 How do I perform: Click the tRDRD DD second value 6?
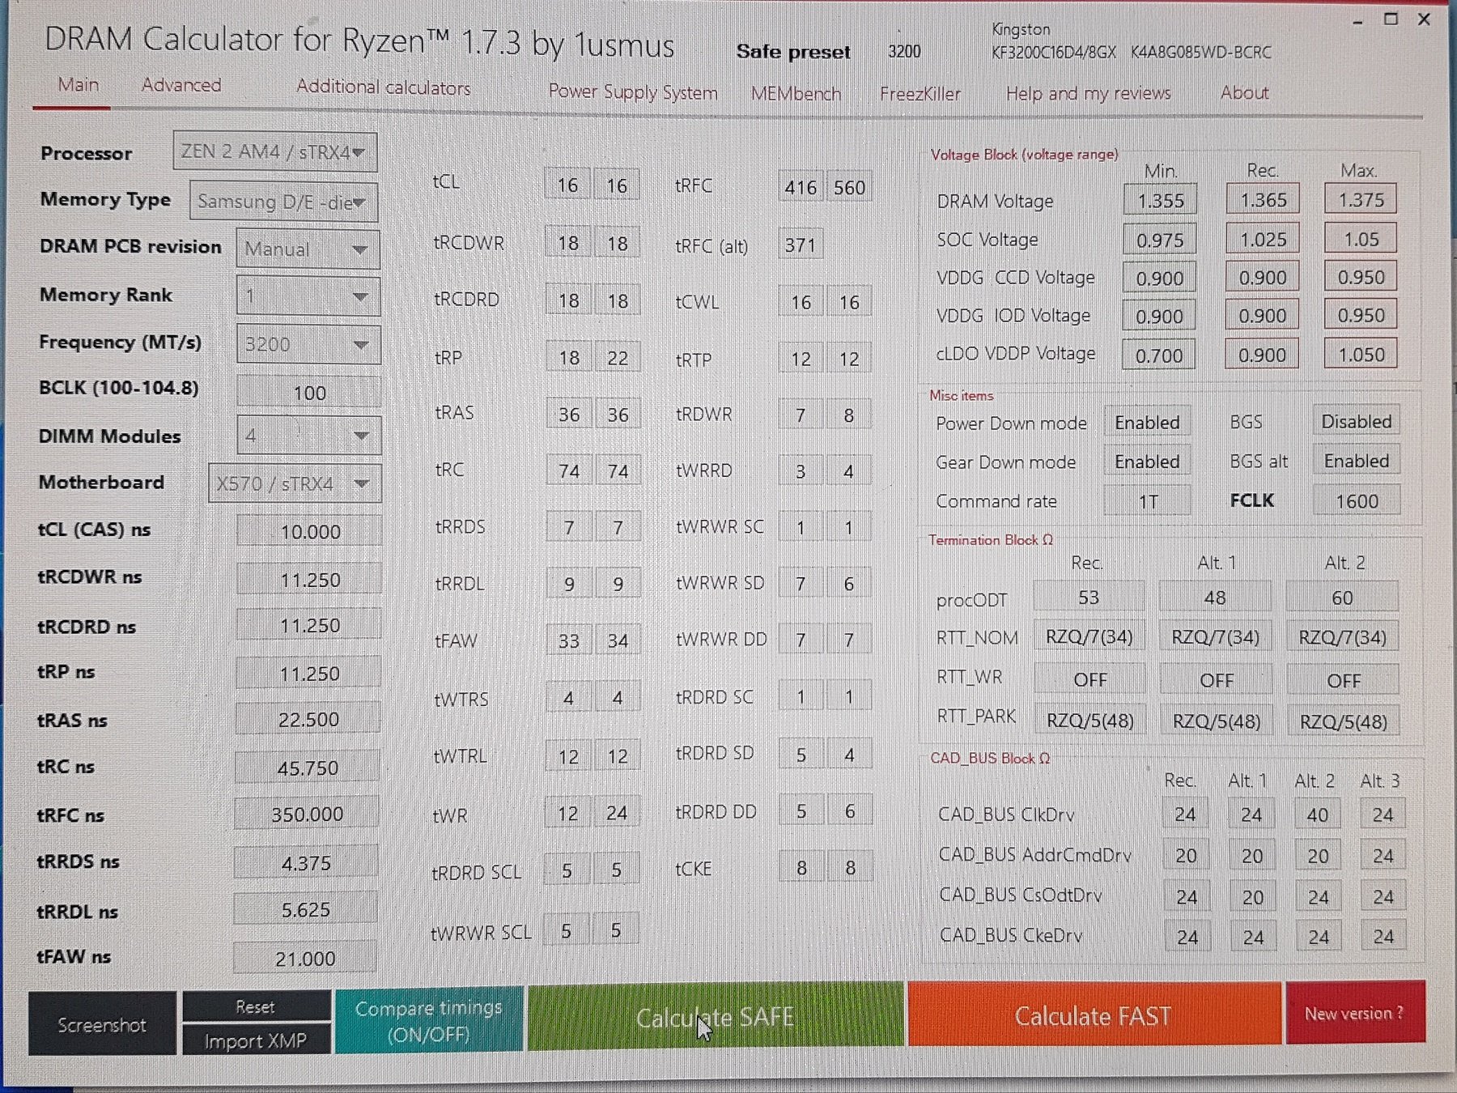point(850,811)
